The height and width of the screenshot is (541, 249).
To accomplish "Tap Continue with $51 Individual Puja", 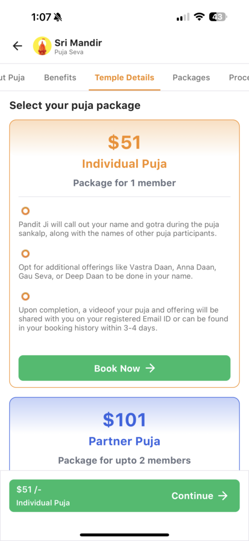I will click(x=125, y=496).
